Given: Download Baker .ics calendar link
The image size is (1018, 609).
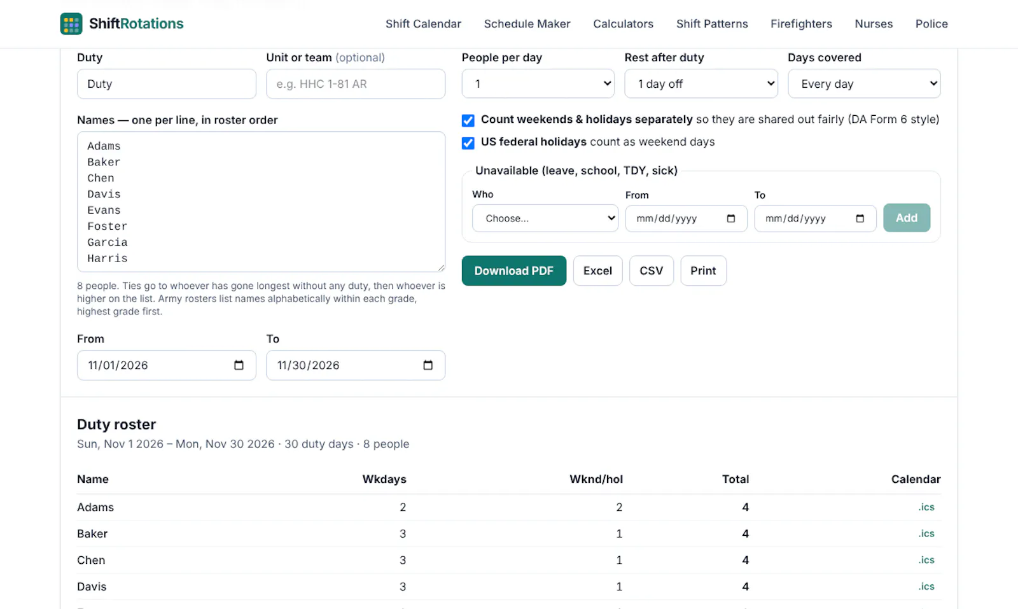Looking at the screenshot, I should click(x=926, y=533).
